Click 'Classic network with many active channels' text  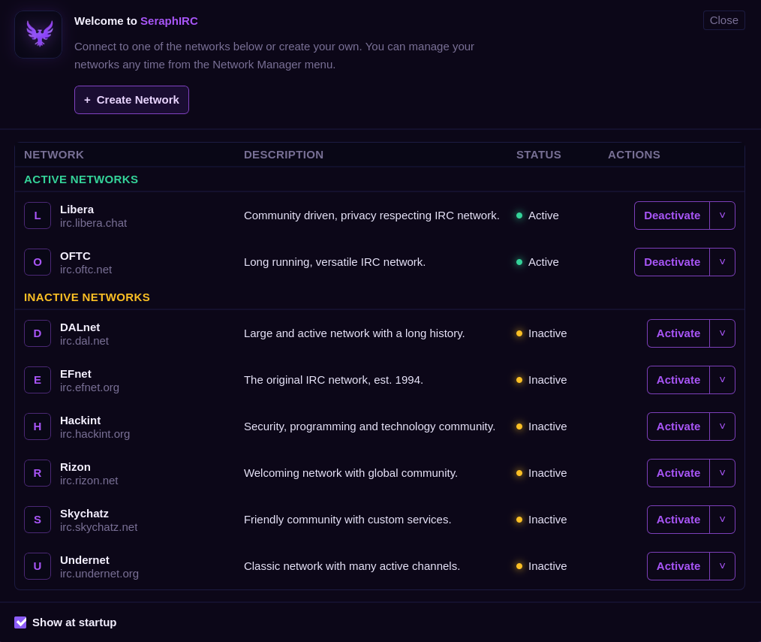pos(352,567)
